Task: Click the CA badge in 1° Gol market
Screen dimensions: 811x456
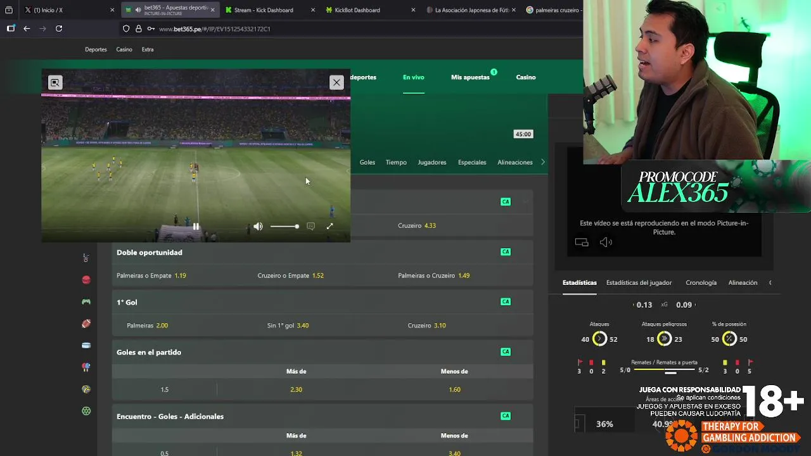Action: [x=506, y=302]
